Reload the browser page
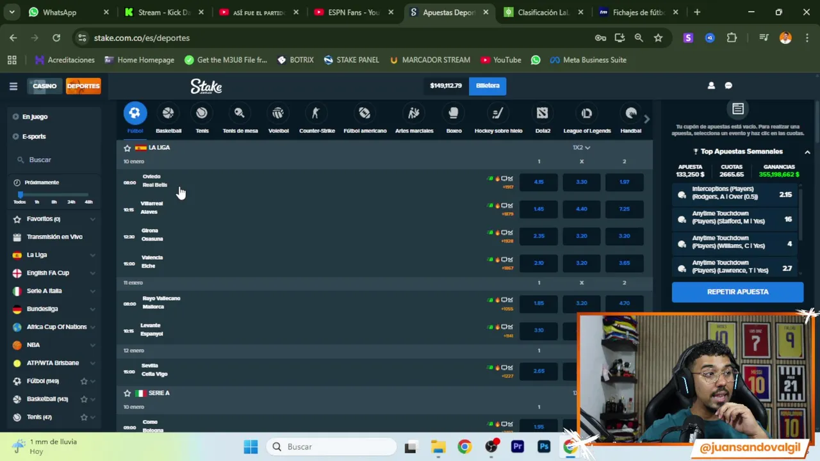This screenshot has width=820, height=461. coord(56,38)
